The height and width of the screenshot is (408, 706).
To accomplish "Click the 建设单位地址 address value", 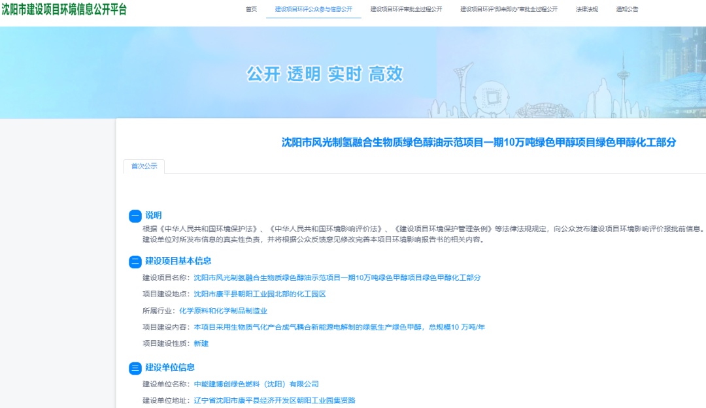I will (x=275, y=400).
